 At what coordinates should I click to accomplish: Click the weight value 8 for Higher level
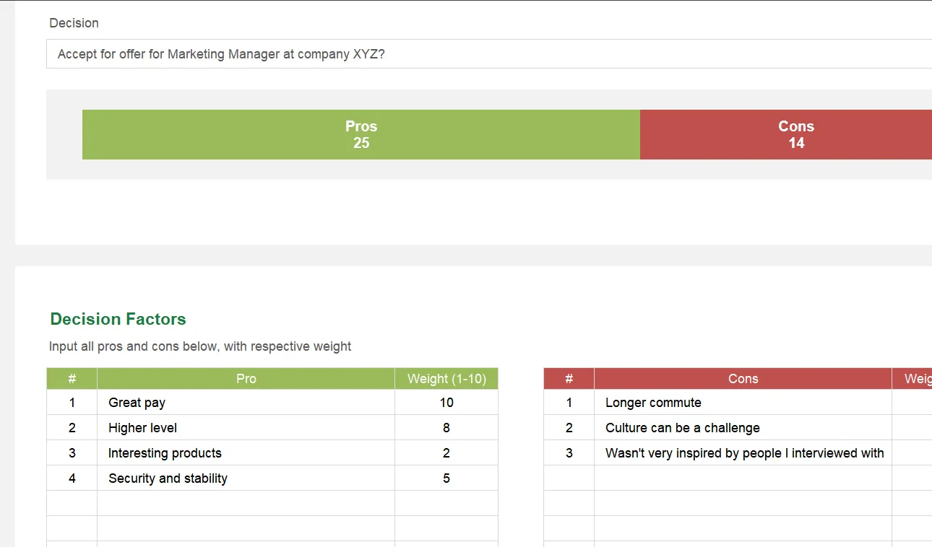446,427
